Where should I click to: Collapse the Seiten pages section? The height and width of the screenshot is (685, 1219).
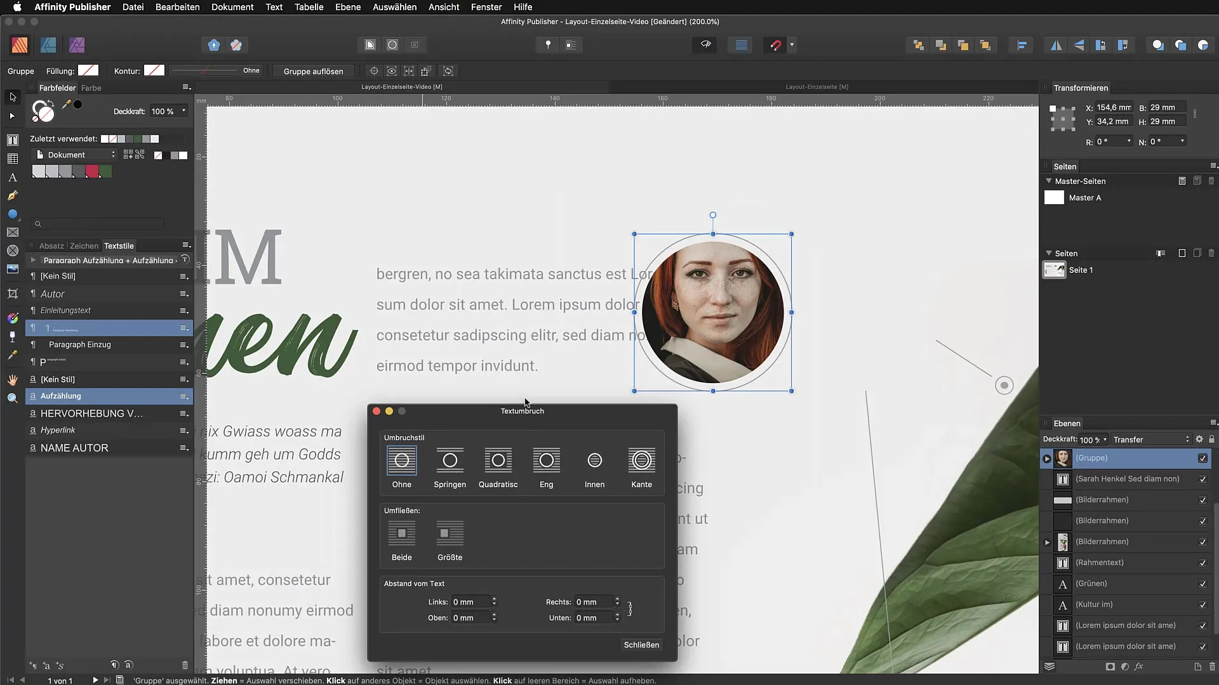[x=1049, y=253]
